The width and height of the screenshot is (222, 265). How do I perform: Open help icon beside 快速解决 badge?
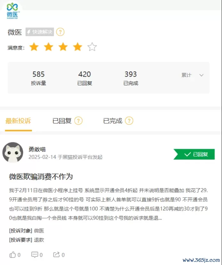pyautogui.click(x=60, y=32)
